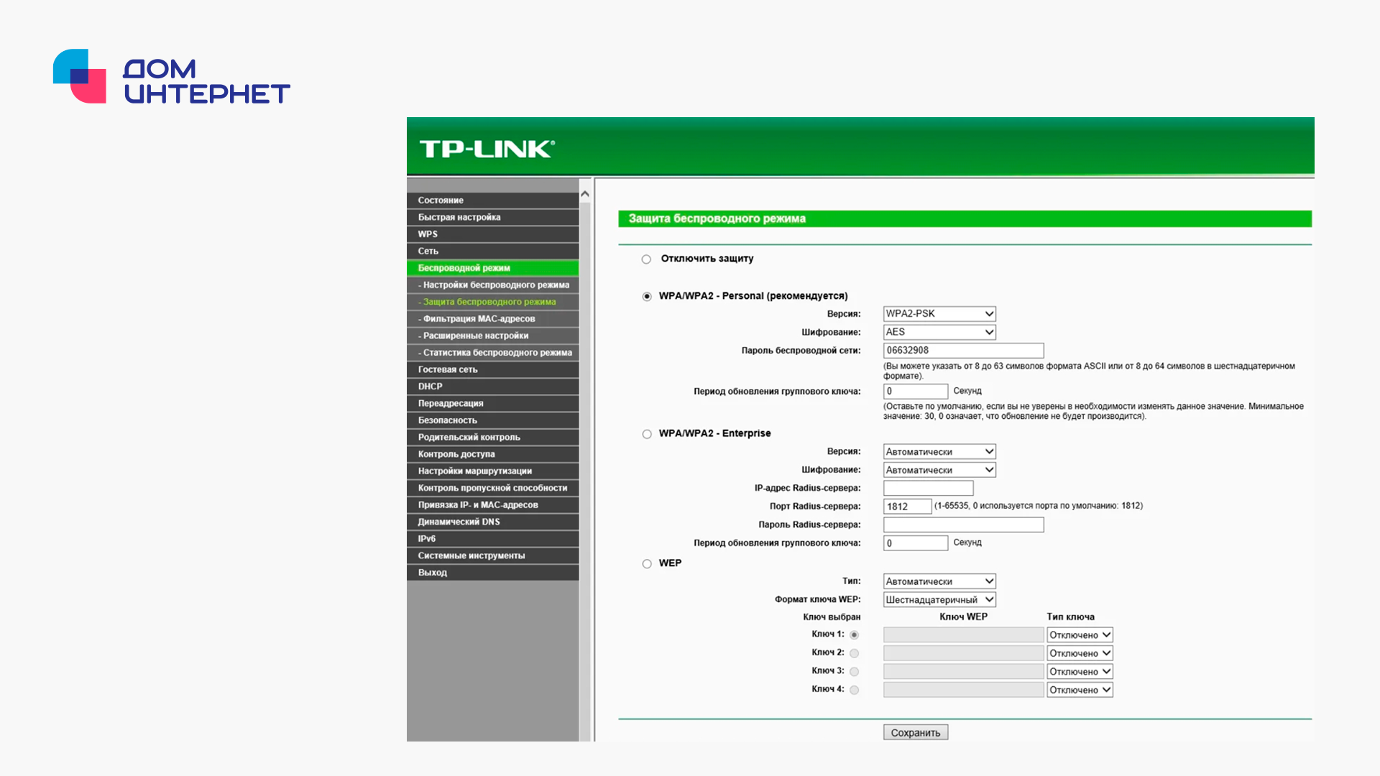Open Фильтрация MAC-адресов submenu item

click(x=492, y=319)
